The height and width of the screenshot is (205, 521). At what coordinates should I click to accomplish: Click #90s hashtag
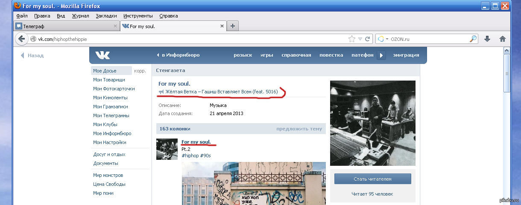coord(205,156)
